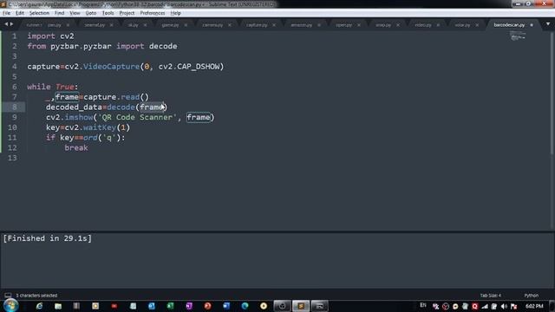555x312 pixels.
Task: Open the View menu
Action: [x=75, y=13]
